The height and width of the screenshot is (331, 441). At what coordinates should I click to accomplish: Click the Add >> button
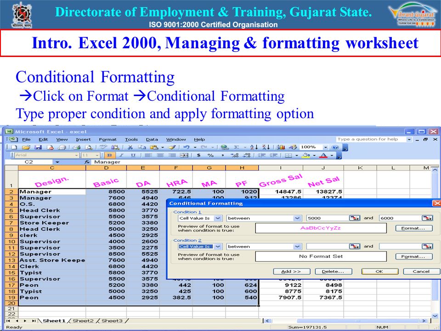292,272
